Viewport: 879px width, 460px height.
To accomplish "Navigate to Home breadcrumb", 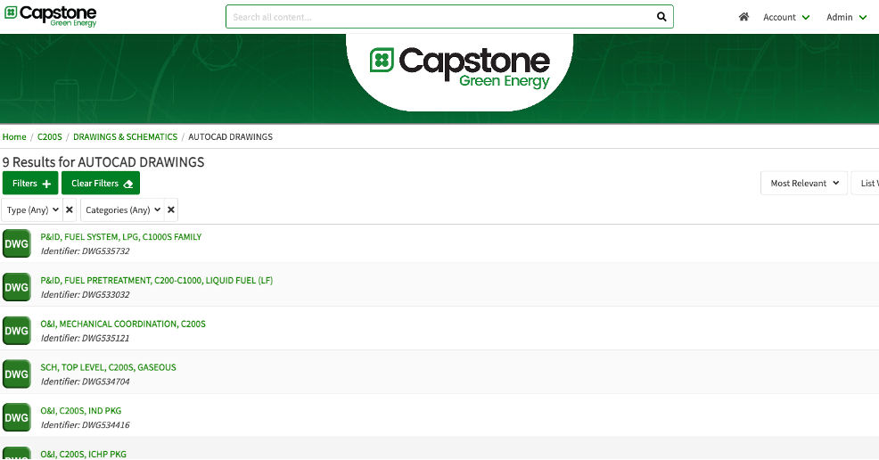I will (14, 136).
